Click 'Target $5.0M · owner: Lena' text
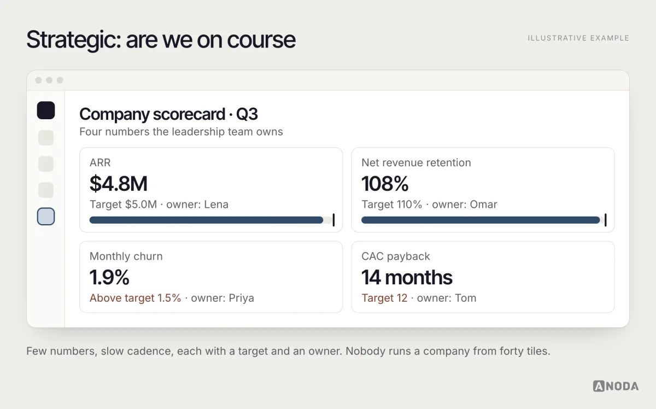 coord(159,204)
